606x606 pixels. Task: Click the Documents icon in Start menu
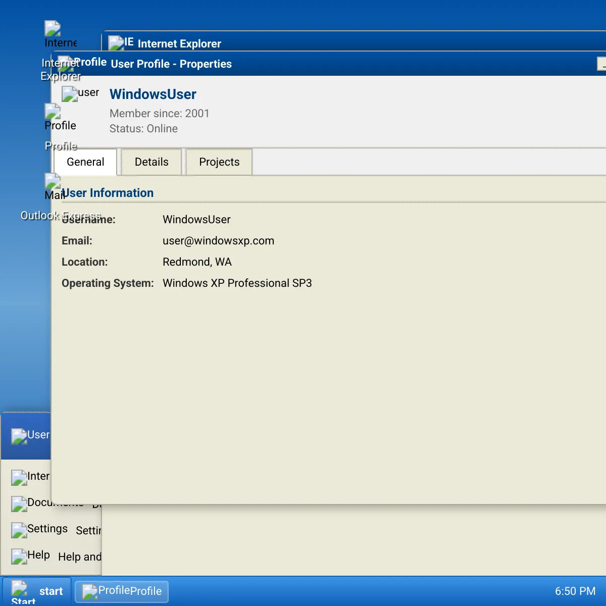(x=20, y=503)
